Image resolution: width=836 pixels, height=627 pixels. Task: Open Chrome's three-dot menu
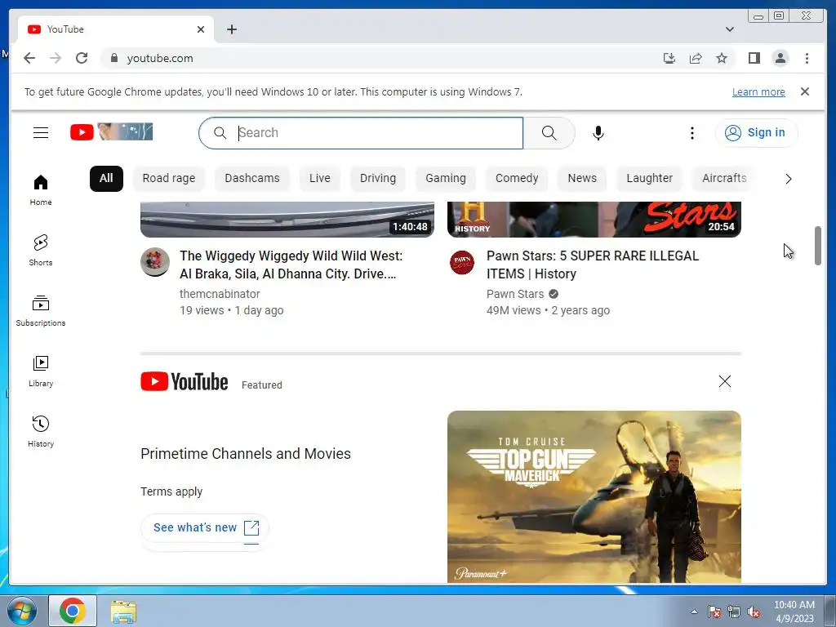pos(807,58)
